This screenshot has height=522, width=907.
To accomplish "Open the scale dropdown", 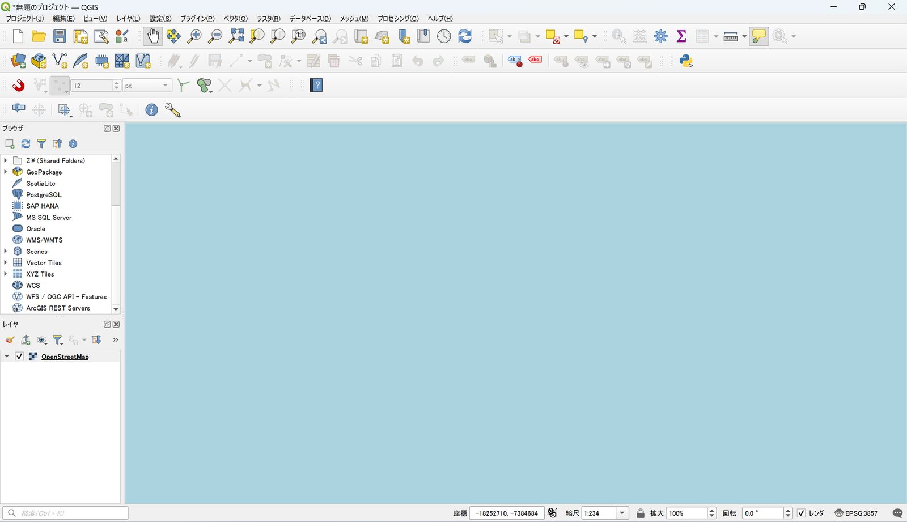I will [x=622, y=513].
